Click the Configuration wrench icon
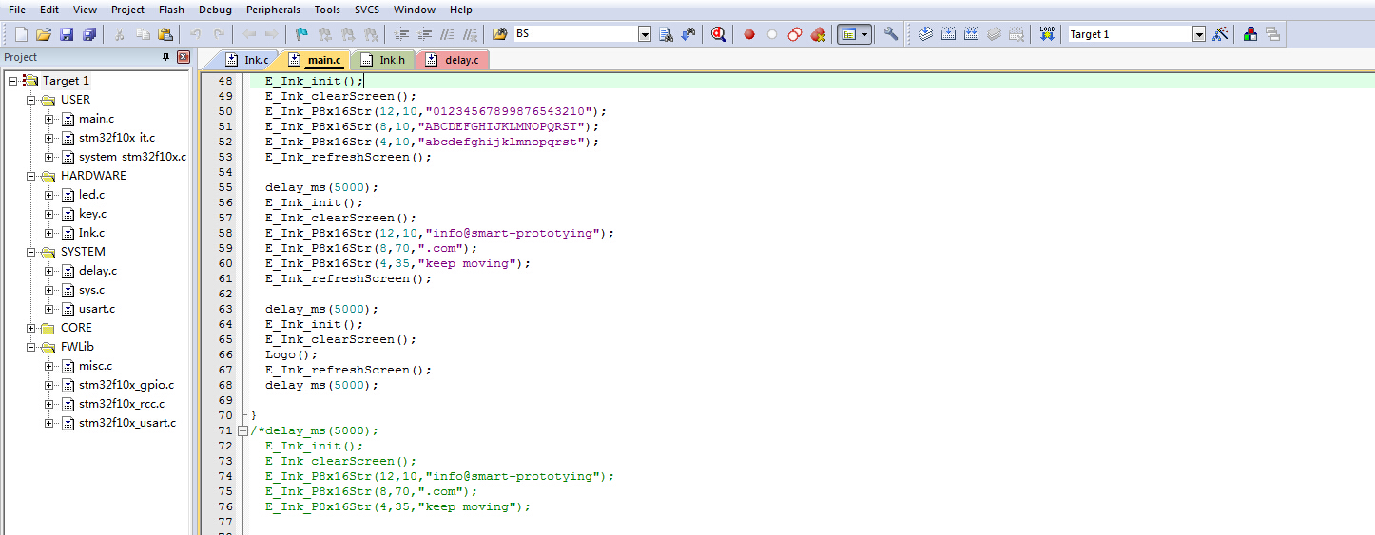 (891, 34)
